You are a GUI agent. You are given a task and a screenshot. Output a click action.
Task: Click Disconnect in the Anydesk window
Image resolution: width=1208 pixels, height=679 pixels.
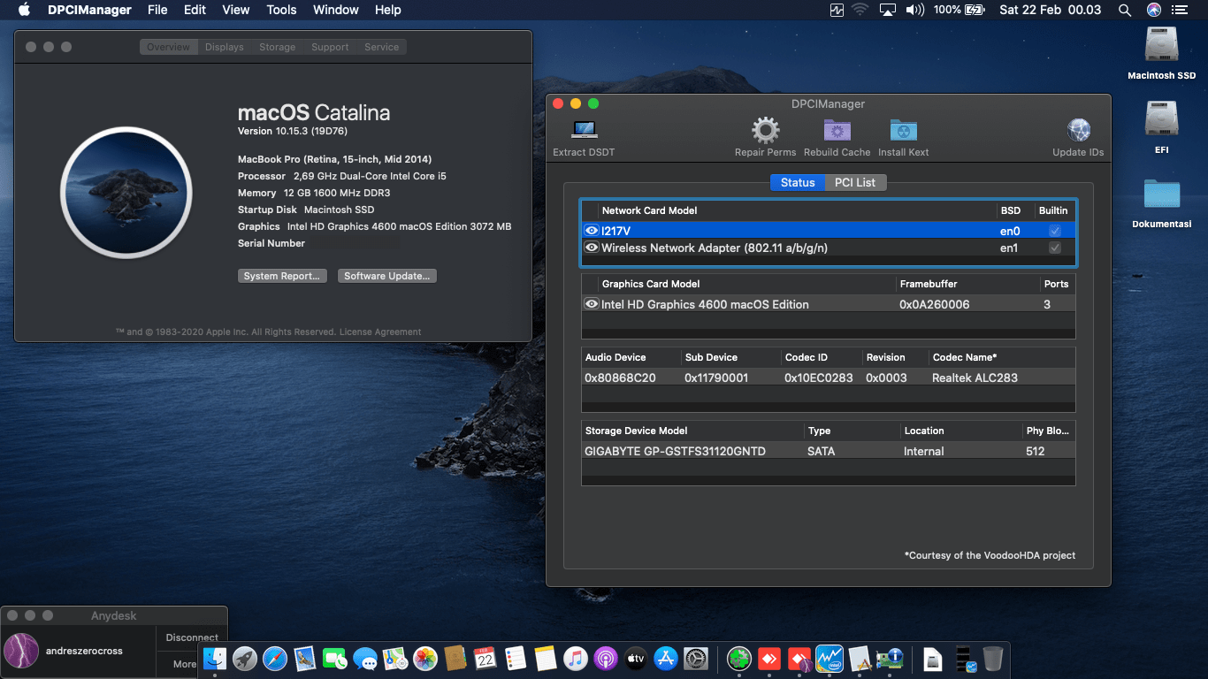[x=192, y=637]
